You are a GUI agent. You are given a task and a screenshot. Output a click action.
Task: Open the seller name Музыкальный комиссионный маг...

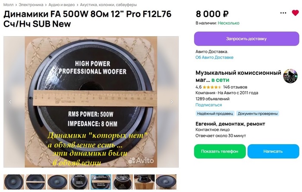tap(238, 76)
